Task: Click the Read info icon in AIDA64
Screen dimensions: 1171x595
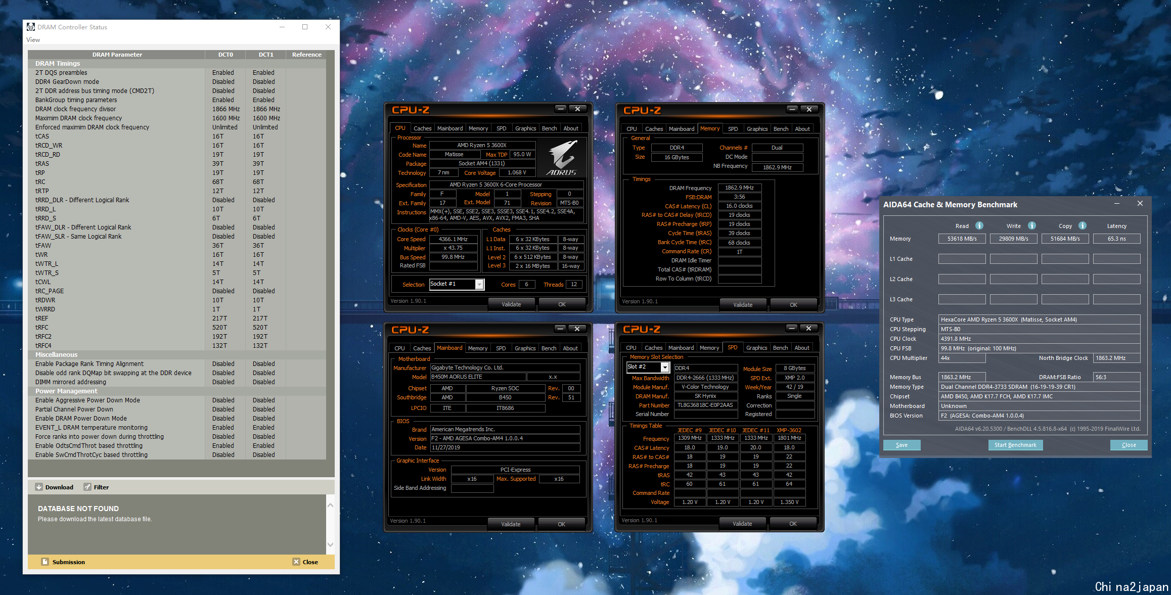Action: pos(979,225)
